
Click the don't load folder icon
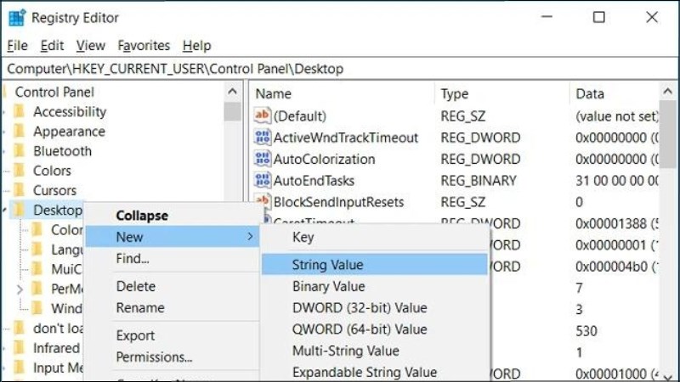(19, 329)
